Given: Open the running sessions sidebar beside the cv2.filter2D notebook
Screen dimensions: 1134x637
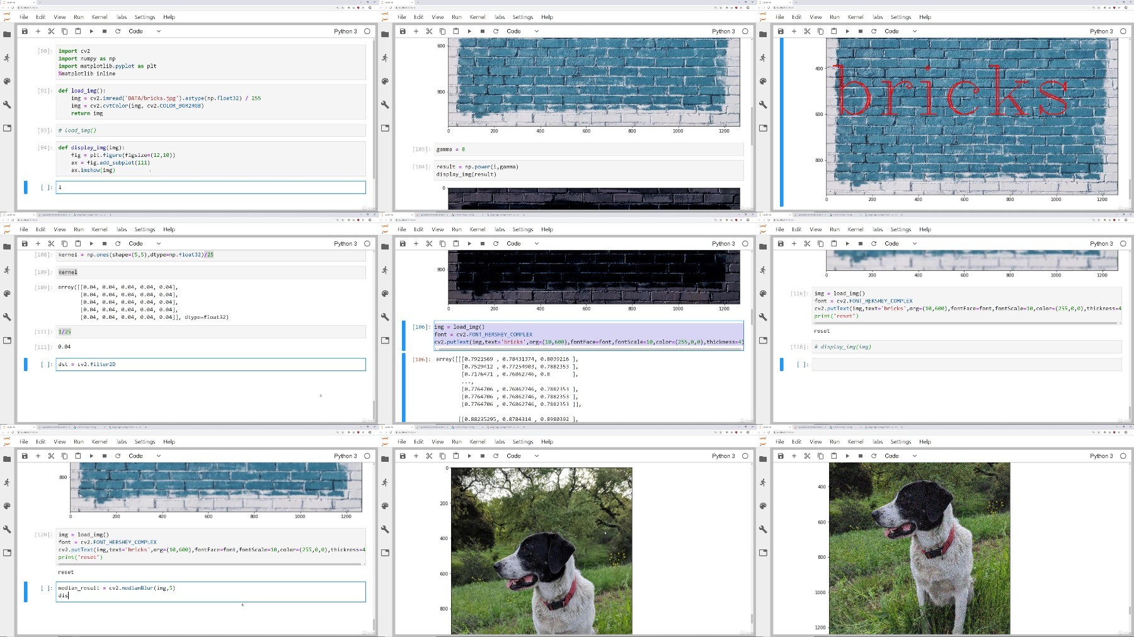Looking at the screenshot, I should tap(7, 270).
